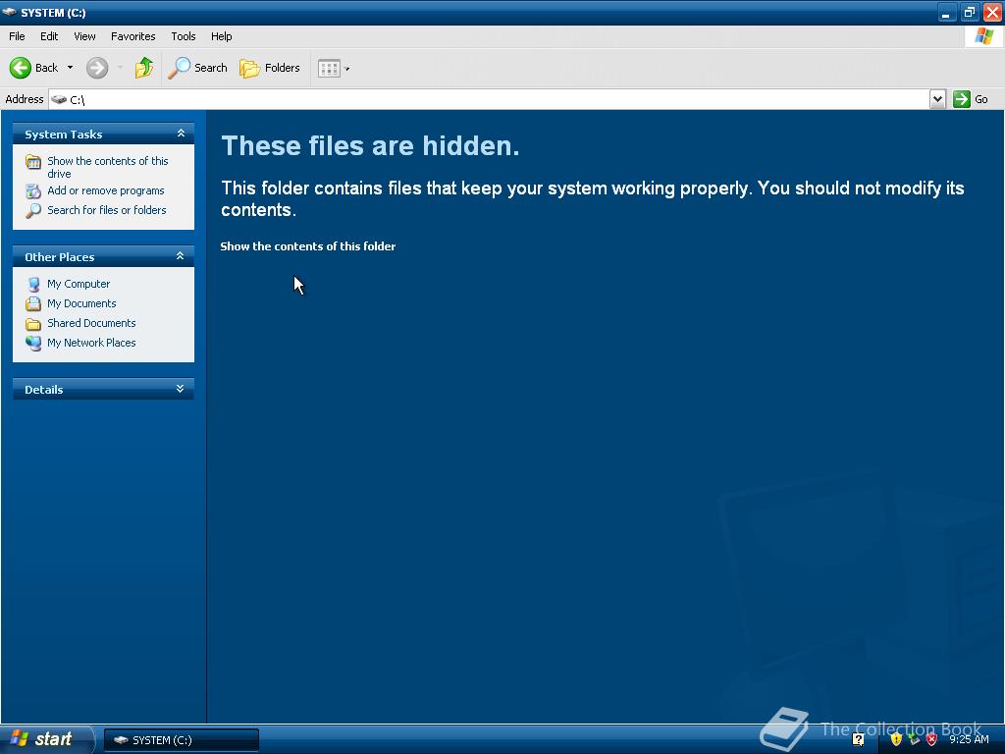Open the Edit menu
This screenshot has width=1005, height=754.
click(x=49, y=36)
